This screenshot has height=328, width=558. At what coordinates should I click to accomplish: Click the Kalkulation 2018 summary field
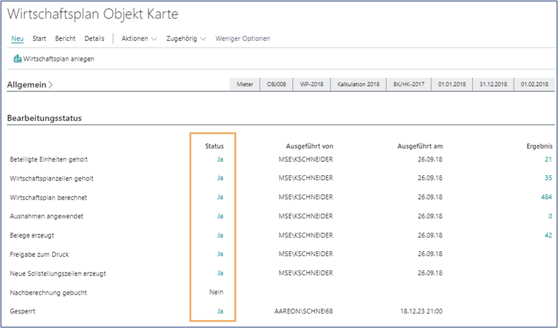(x=358, y=85)
